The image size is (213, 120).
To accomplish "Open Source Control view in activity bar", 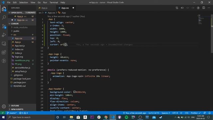I will (x=4, y=26).
